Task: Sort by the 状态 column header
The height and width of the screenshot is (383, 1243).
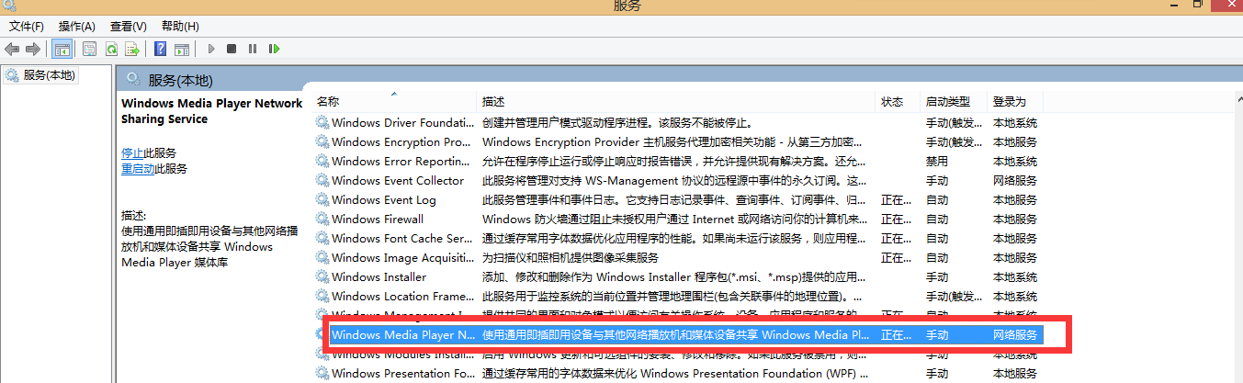Action: click(x=892, y=101)
